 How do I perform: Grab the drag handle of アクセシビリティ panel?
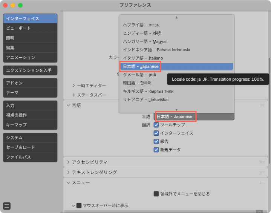262,162
